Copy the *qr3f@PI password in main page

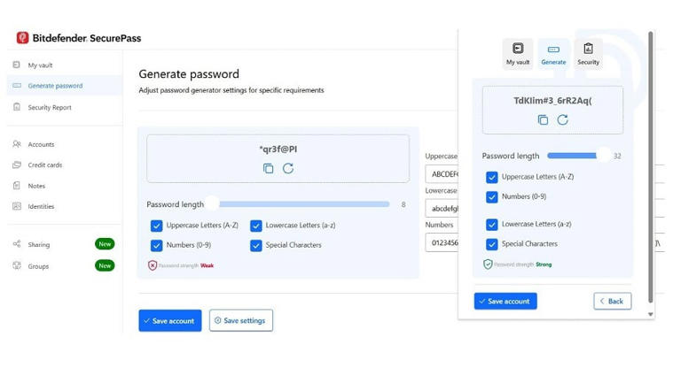(x=269, y=168)
